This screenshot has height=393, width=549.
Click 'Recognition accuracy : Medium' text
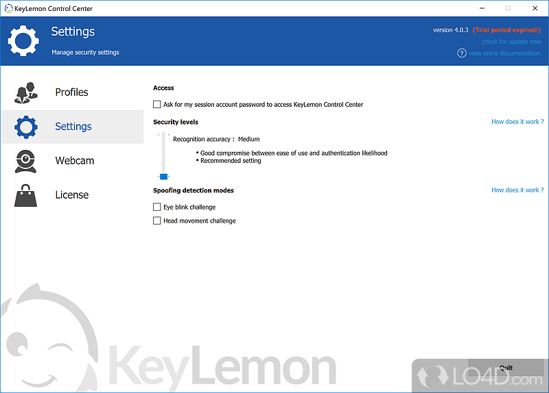pyautogui.click(x=216, y=139)
